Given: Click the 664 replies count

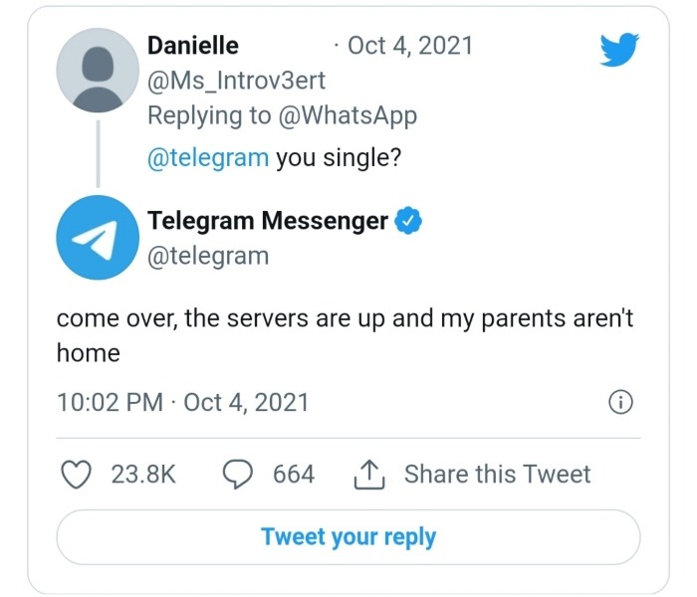Looking at the screenshot, I should (294, 474).
